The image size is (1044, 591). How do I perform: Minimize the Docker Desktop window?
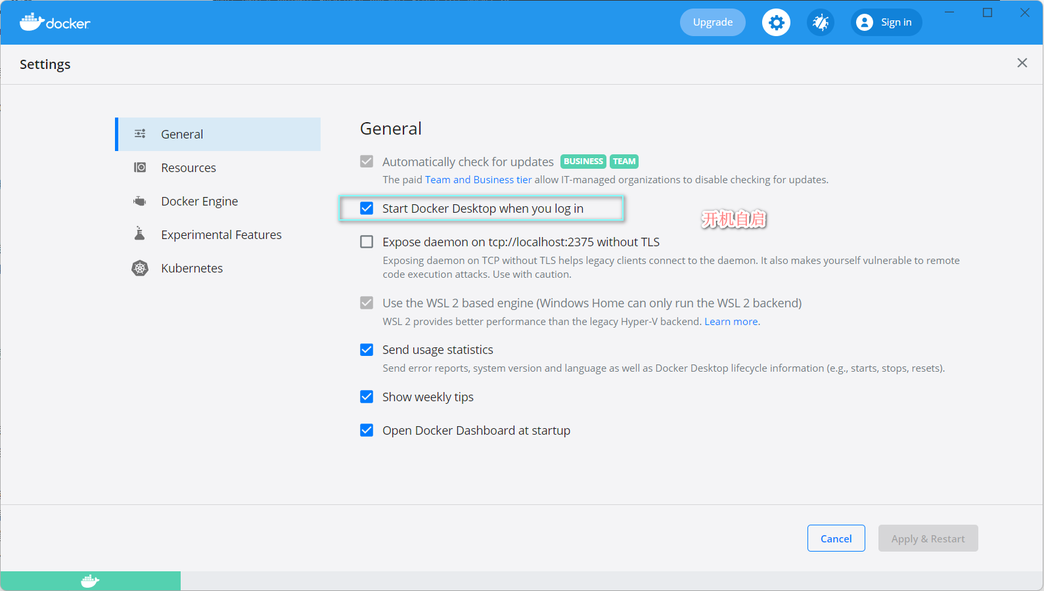(949, 12)
